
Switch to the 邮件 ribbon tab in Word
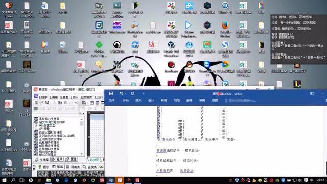point(190,100)
